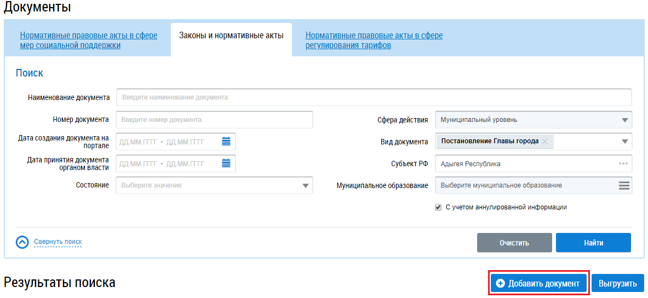Image resolution: width=648 pixels, height=298 pixels.
Task: Click the ellipsis icon in Субъект РФ
Action: [623, 163]
